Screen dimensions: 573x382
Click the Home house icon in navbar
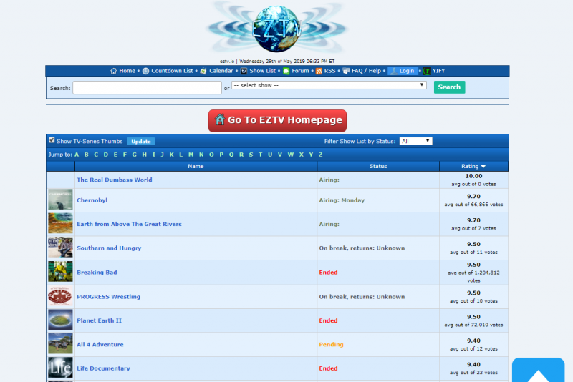click(114, 71)
